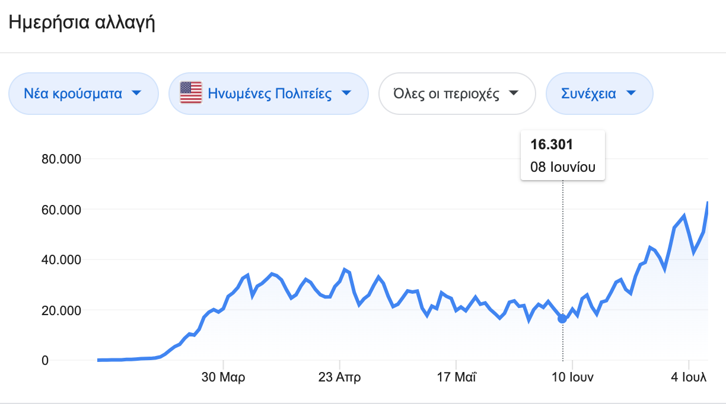Click the "30 Μαρ" date axis label
Image resolution: width=726 pixels, height=404 pixels.
[x=224, y=377]
